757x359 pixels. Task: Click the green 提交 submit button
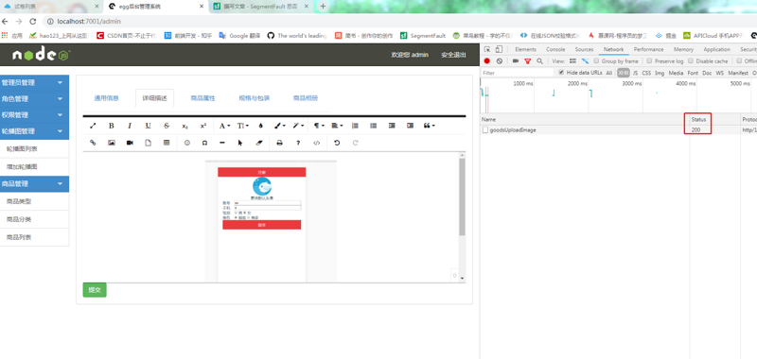click(95, 290)
